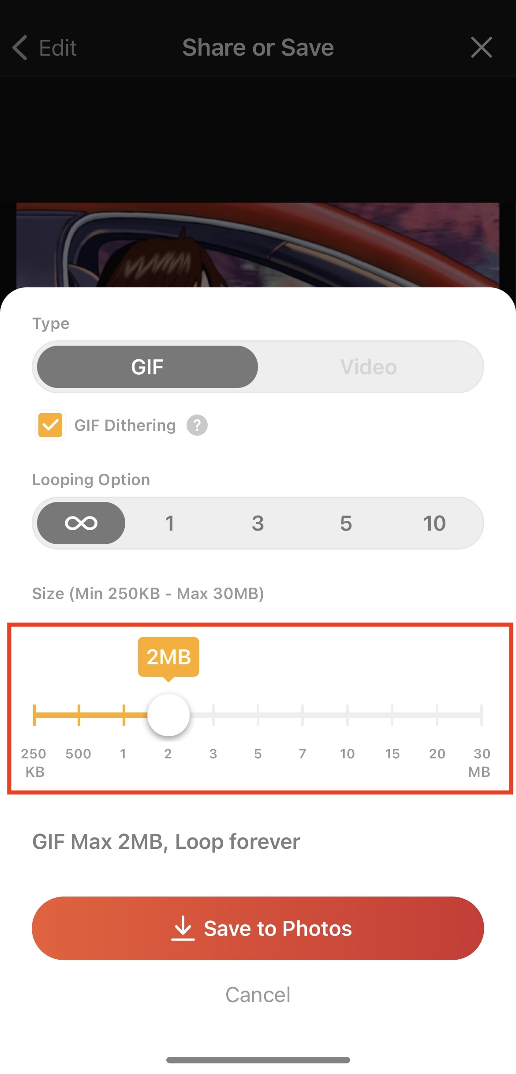
Task: Tap the back chevron next to Edit
Action: tap(20, 48)
